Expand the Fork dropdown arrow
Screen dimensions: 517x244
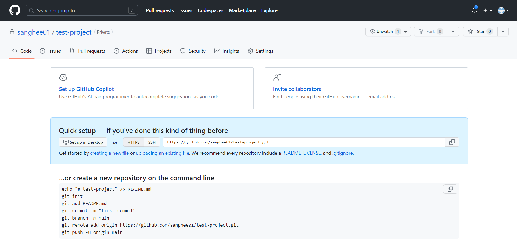(453, 32)
